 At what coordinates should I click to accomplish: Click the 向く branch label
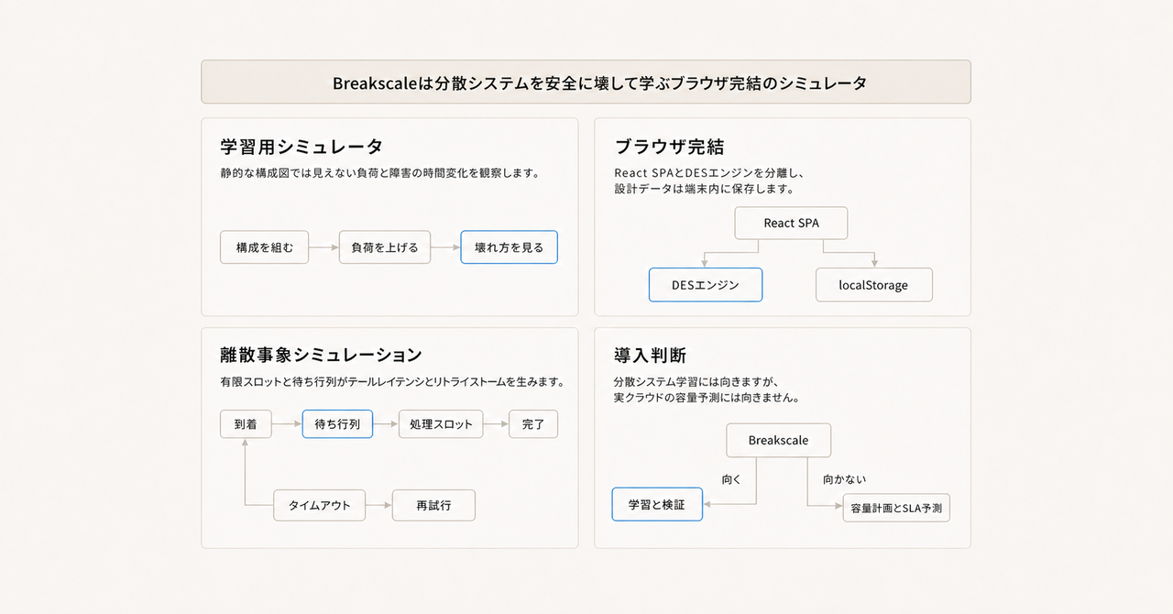pos(730,479)
